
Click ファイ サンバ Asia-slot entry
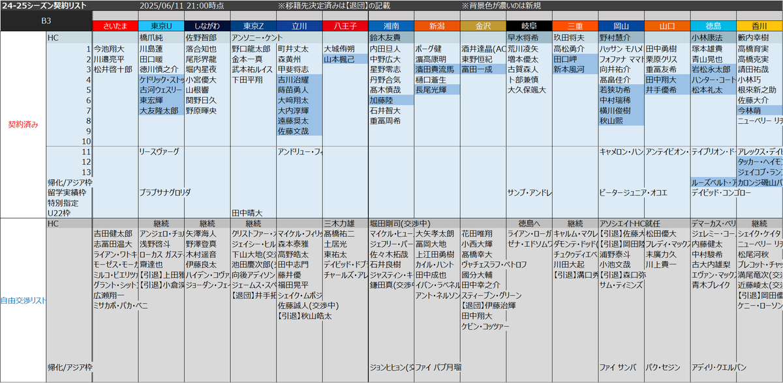[x=618, y=368]
